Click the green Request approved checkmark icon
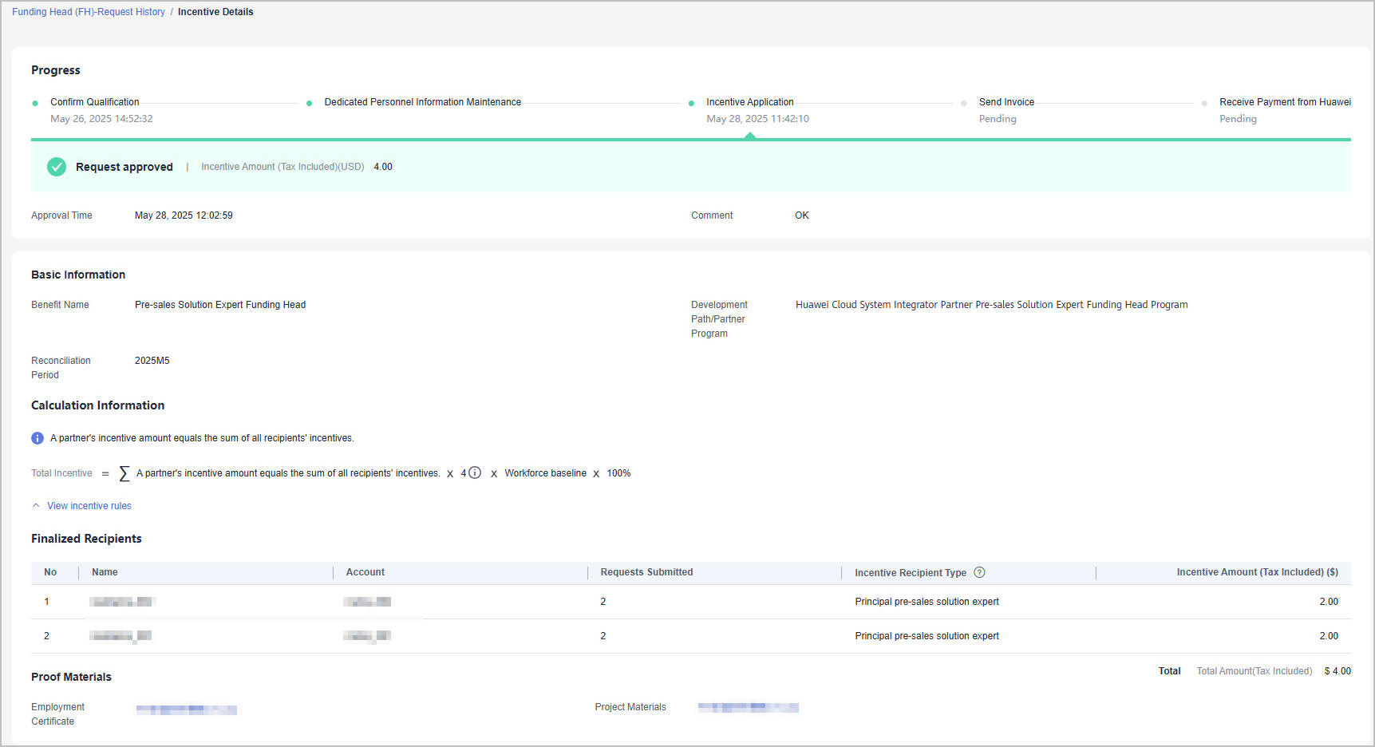This screenshot has width=1375, height=747. (56, 167)
